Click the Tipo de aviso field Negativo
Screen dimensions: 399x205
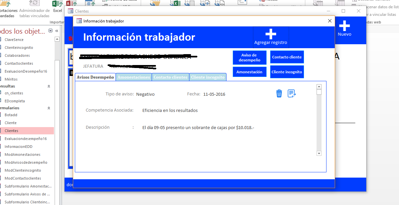pos(145,94)
